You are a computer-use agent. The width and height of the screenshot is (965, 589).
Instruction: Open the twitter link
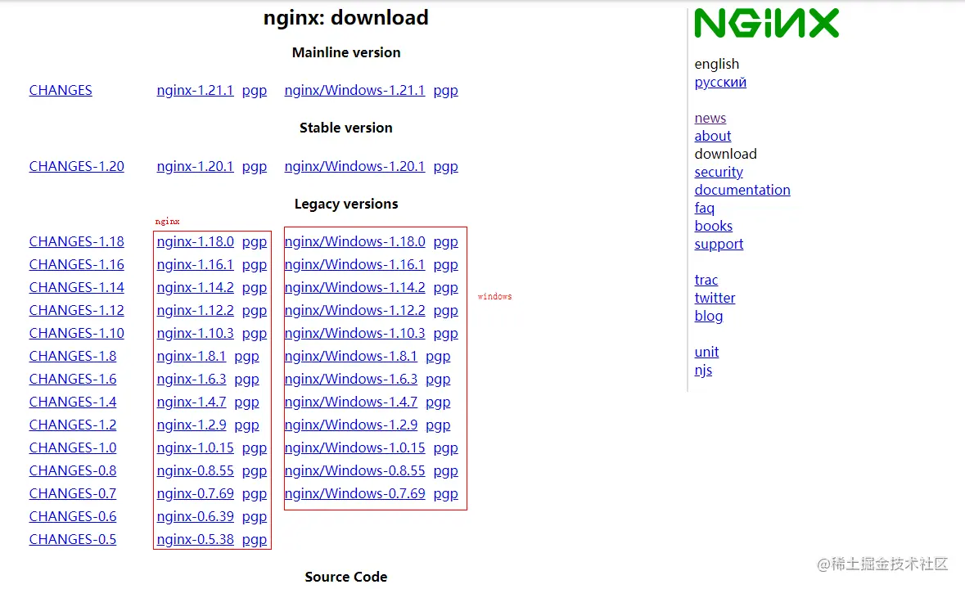pos(715,298)
